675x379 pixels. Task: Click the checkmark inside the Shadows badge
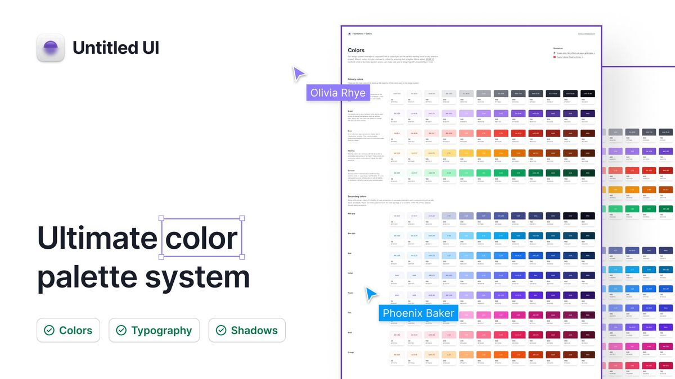(x=221, y=330)
